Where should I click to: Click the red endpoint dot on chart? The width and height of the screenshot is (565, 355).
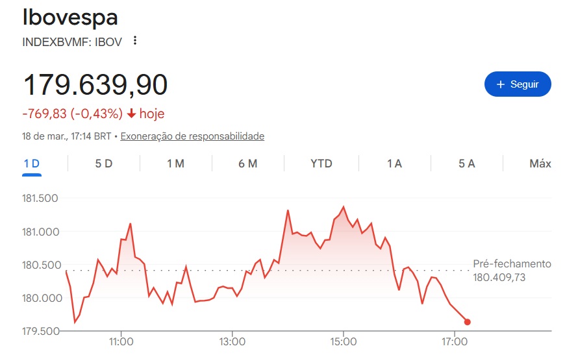pos(468,322)
